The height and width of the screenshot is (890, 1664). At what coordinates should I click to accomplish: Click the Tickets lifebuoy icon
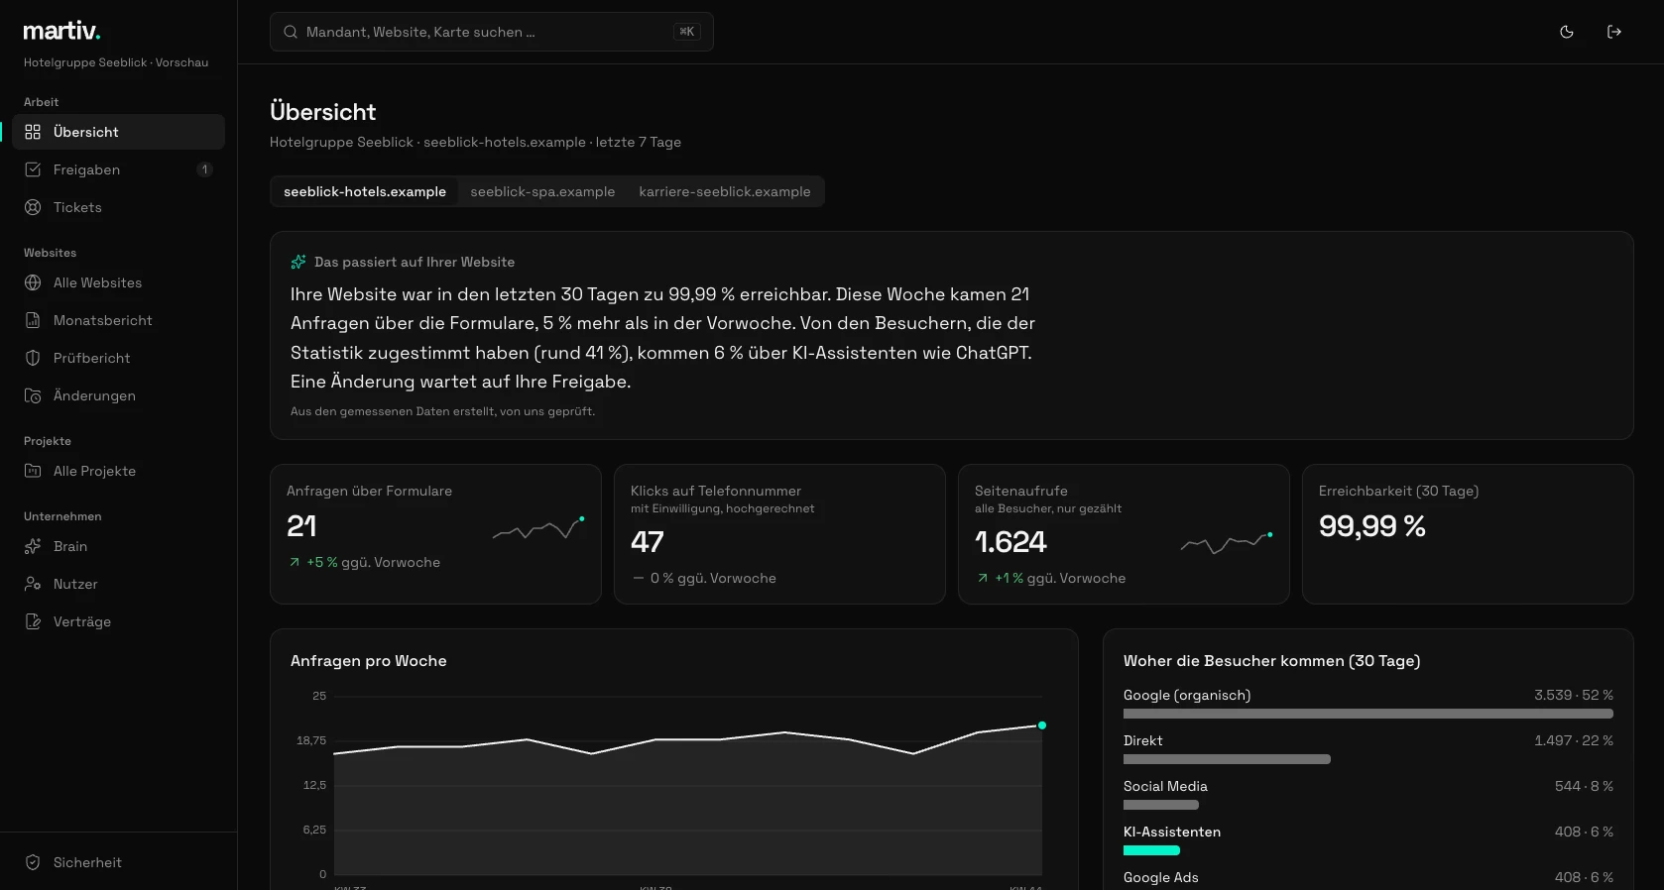coord(33,207)
